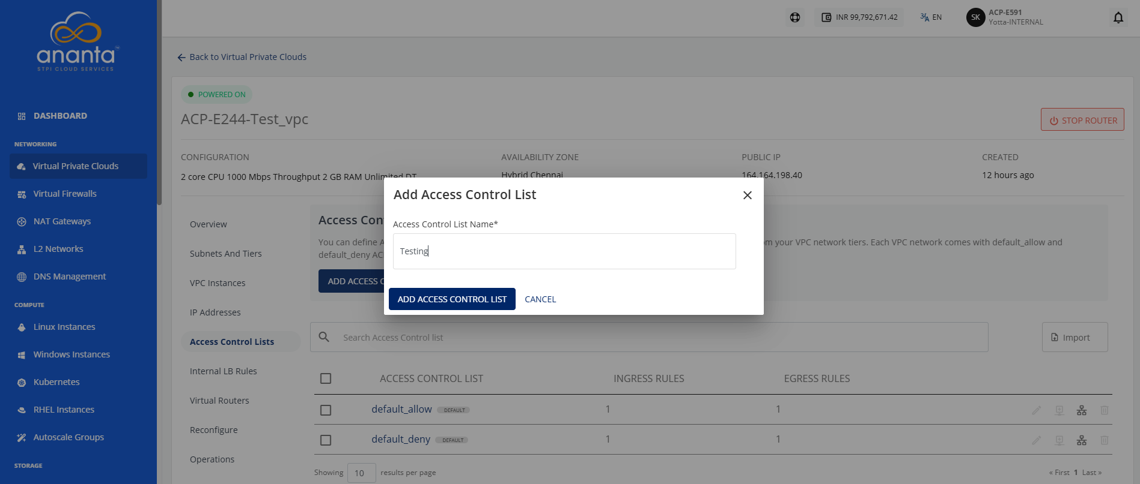
Task: Click the delete icon for default_deny
Action: (1104, 440)
